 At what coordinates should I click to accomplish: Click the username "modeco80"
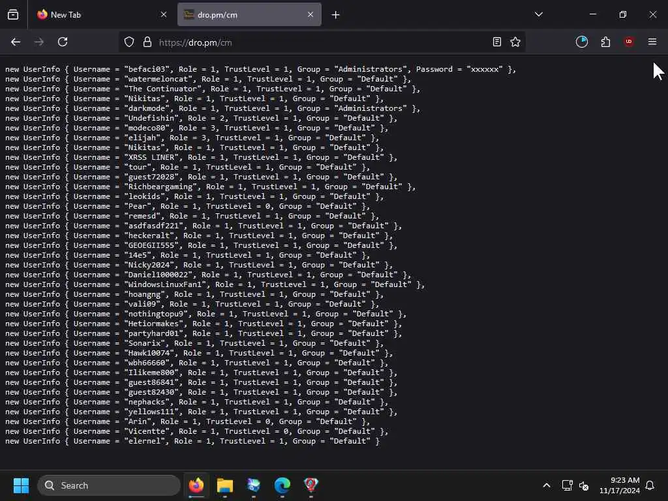[x=149, y=128]
